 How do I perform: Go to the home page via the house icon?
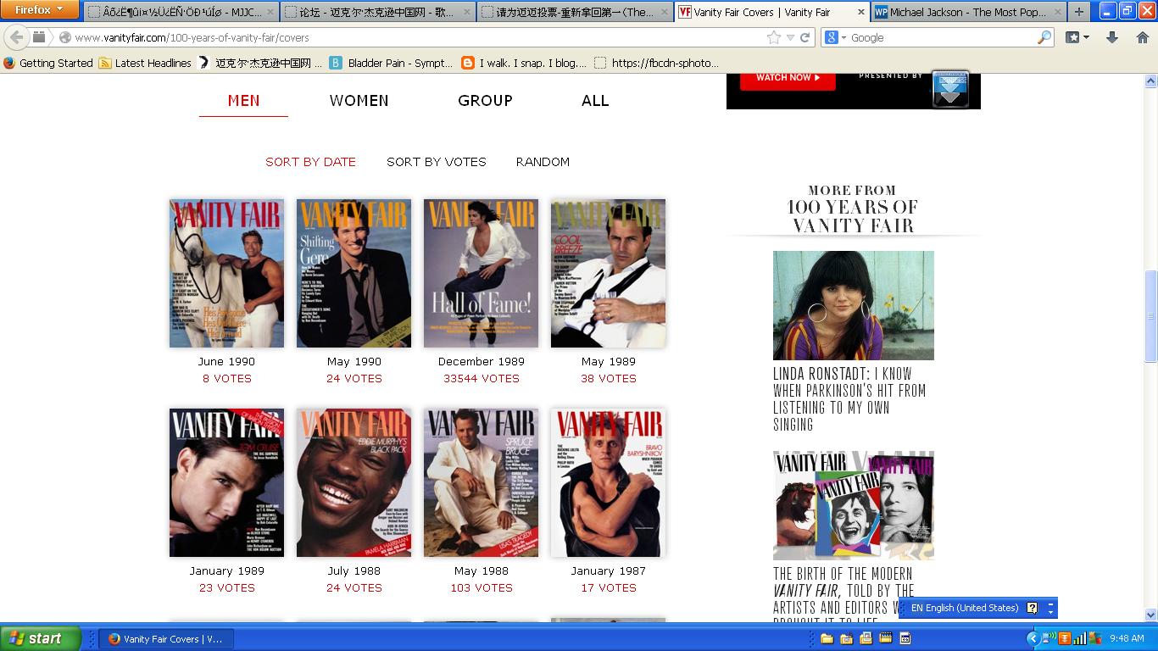point(1142,37)
